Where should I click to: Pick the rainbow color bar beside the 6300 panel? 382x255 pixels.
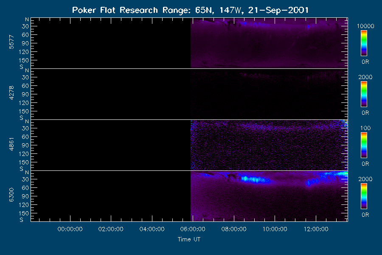coord(364,196)
